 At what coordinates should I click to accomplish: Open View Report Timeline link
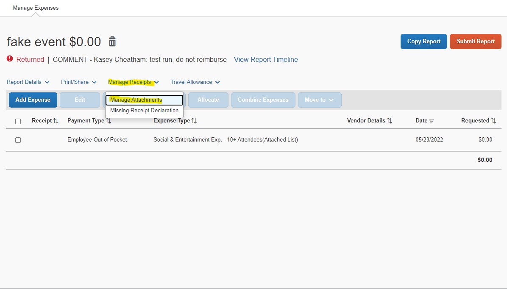point(266,59)
